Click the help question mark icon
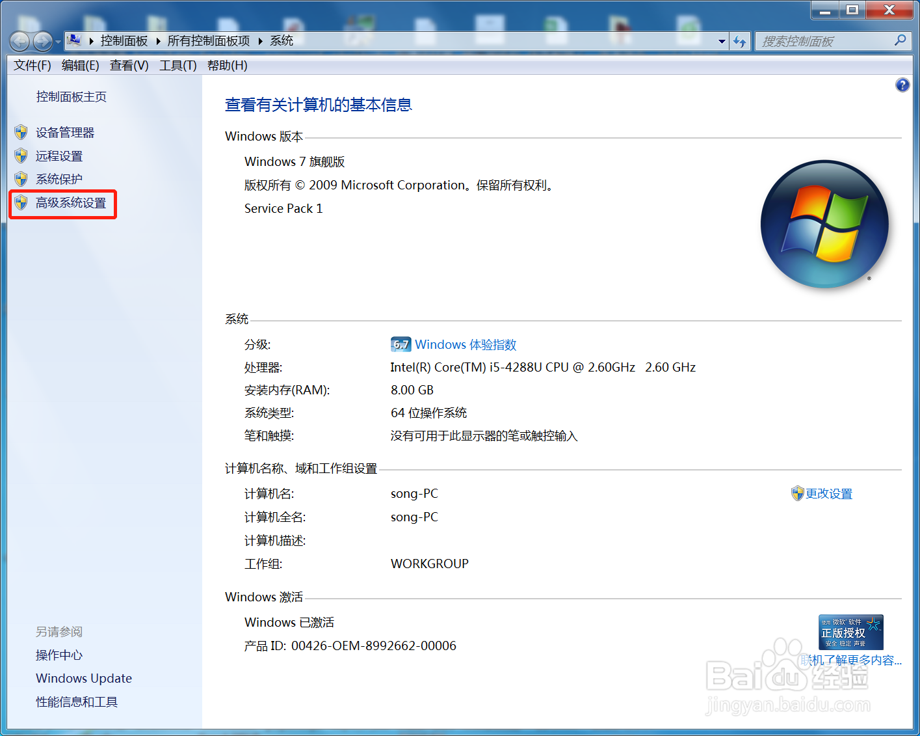Image resolution: width=920 pixels, height=736 pixels. pyautogui.click(x=902, y=85)
